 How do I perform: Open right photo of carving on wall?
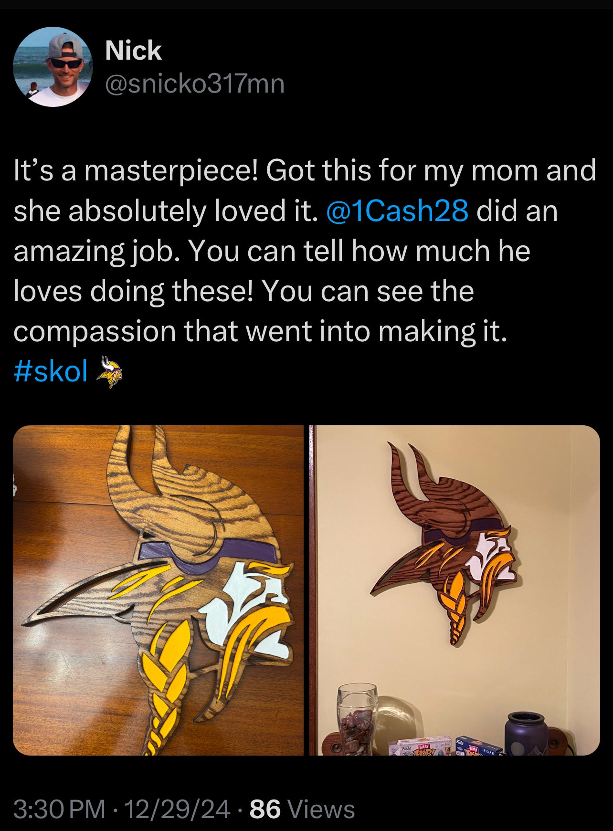[455, 590]
